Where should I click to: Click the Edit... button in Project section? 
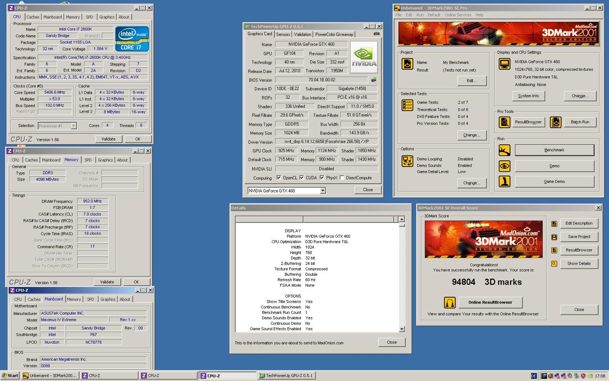tap(472, 81)
